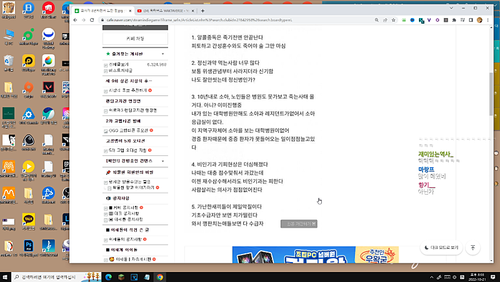Open Battle.net desktop shortcut
This screenshot has width=500, height=282.
pos(48,195)
